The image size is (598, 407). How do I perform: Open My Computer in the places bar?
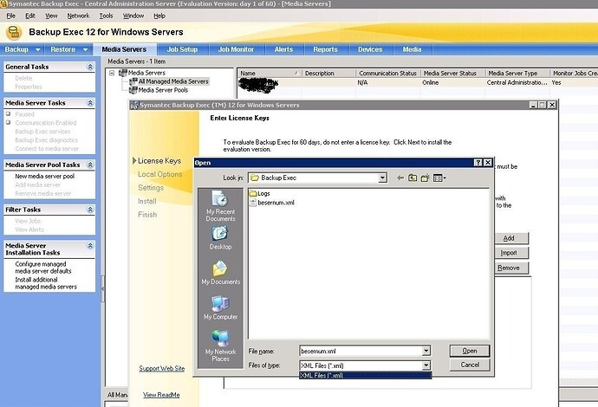click(220, 308)
